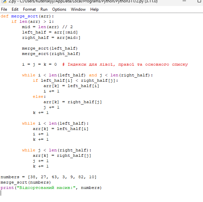203x202 pixels.
Task: Click the minimize window button
Action: [184, 1]
